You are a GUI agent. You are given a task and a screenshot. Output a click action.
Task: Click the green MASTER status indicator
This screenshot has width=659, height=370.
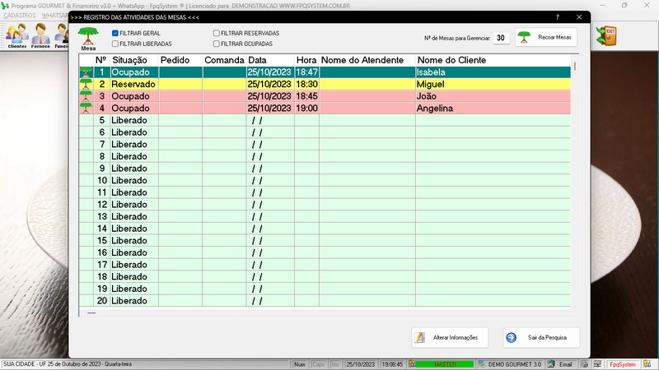(x=445, y=364)
